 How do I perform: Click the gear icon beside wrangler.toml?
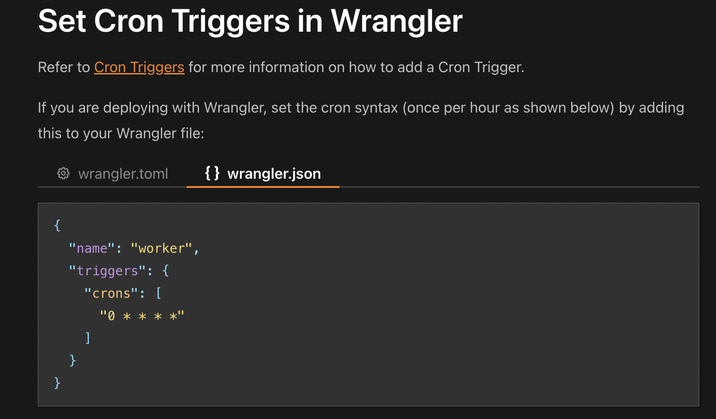(x=63, y=173)
